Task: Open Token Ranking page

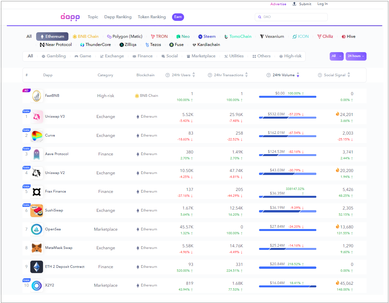Action: pos(152,17)
